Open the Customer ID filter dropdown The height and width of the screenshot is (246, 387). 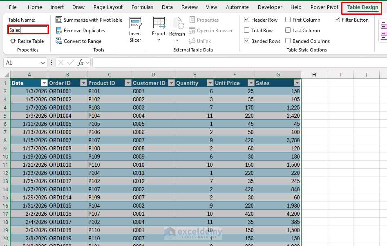[x=171, y=83]
